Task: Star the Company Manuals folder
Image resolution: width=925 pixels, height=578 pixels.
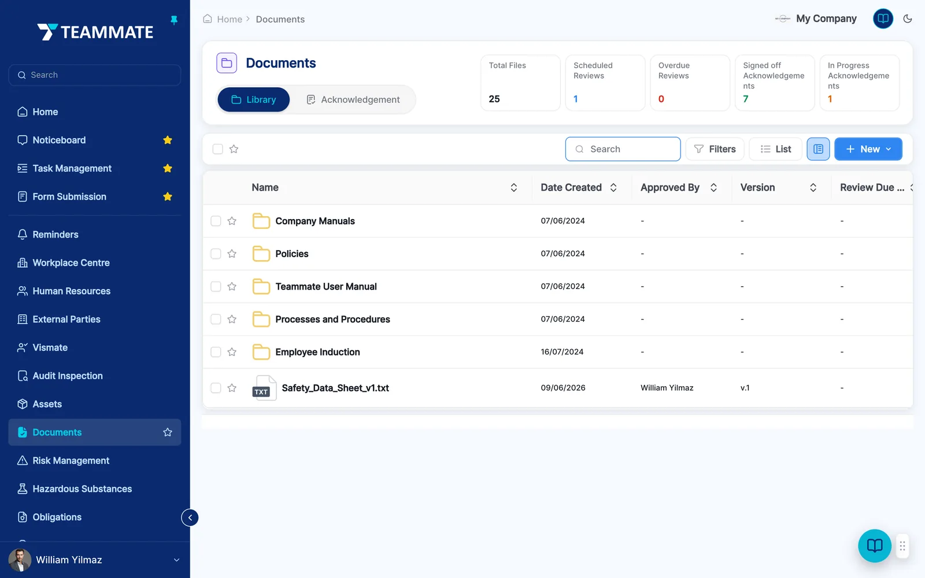Action: pyautogui.click(x=232, y=221)
